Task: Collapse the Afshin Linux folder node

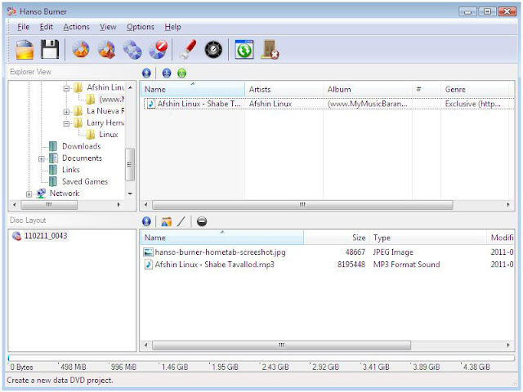Action: pyautogui.click(x=66, y=88)
